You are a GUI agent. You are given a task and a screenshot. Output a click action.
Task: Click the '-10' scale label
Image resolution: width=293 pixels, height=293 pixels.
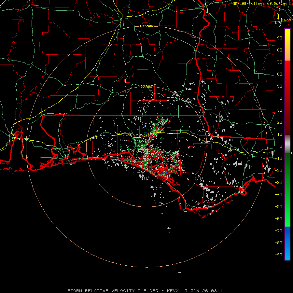tap(278, 159)
